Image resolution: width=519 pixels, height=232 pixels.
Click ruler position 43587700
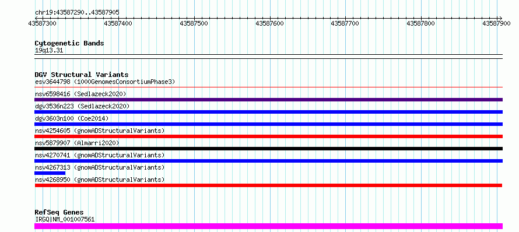345,23
